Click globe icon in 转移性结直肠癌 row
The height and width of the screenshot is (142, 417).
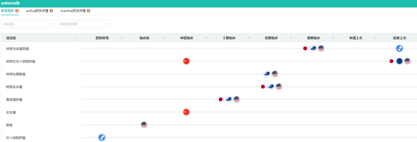(x=399, y=48)
